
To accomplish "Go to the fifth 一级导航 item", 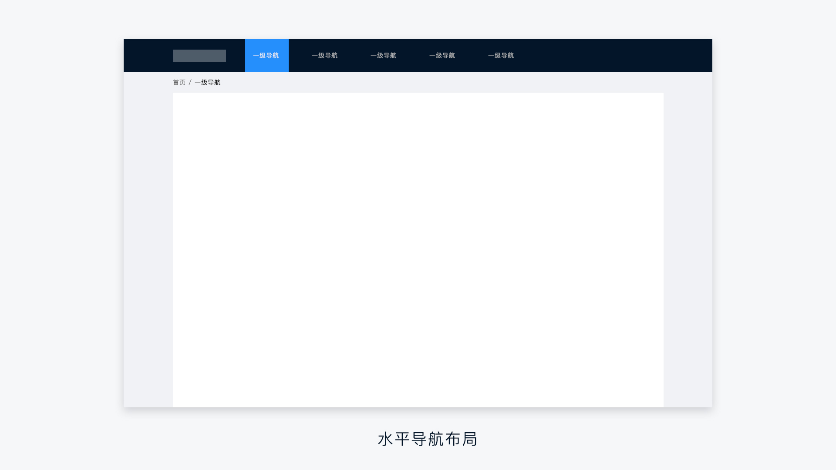I will 501,56.
